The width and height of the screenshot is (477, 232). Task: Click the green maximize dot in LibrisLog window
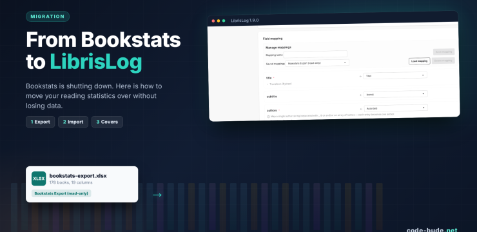click(x=224, y=21)
